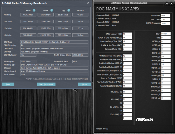Click the tREFI field showing 65024

click(166, 34)
